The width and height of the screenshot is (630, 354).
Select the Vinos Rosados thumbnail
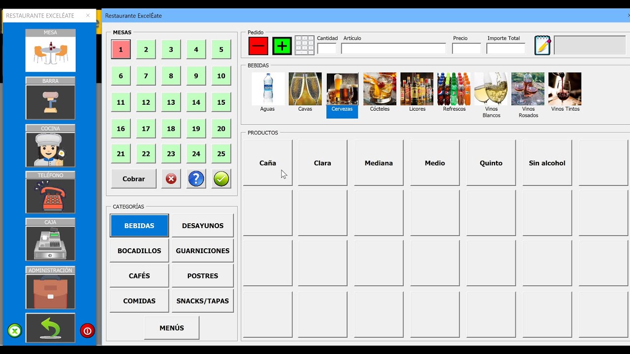pos(528,89)
